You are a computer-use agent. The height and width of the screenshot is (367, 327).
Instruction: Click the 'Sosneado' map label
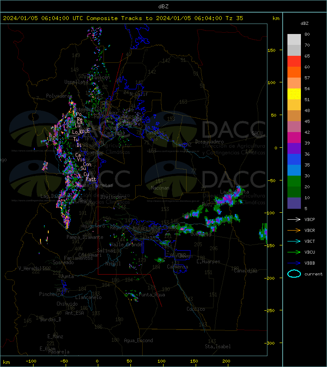63,262
